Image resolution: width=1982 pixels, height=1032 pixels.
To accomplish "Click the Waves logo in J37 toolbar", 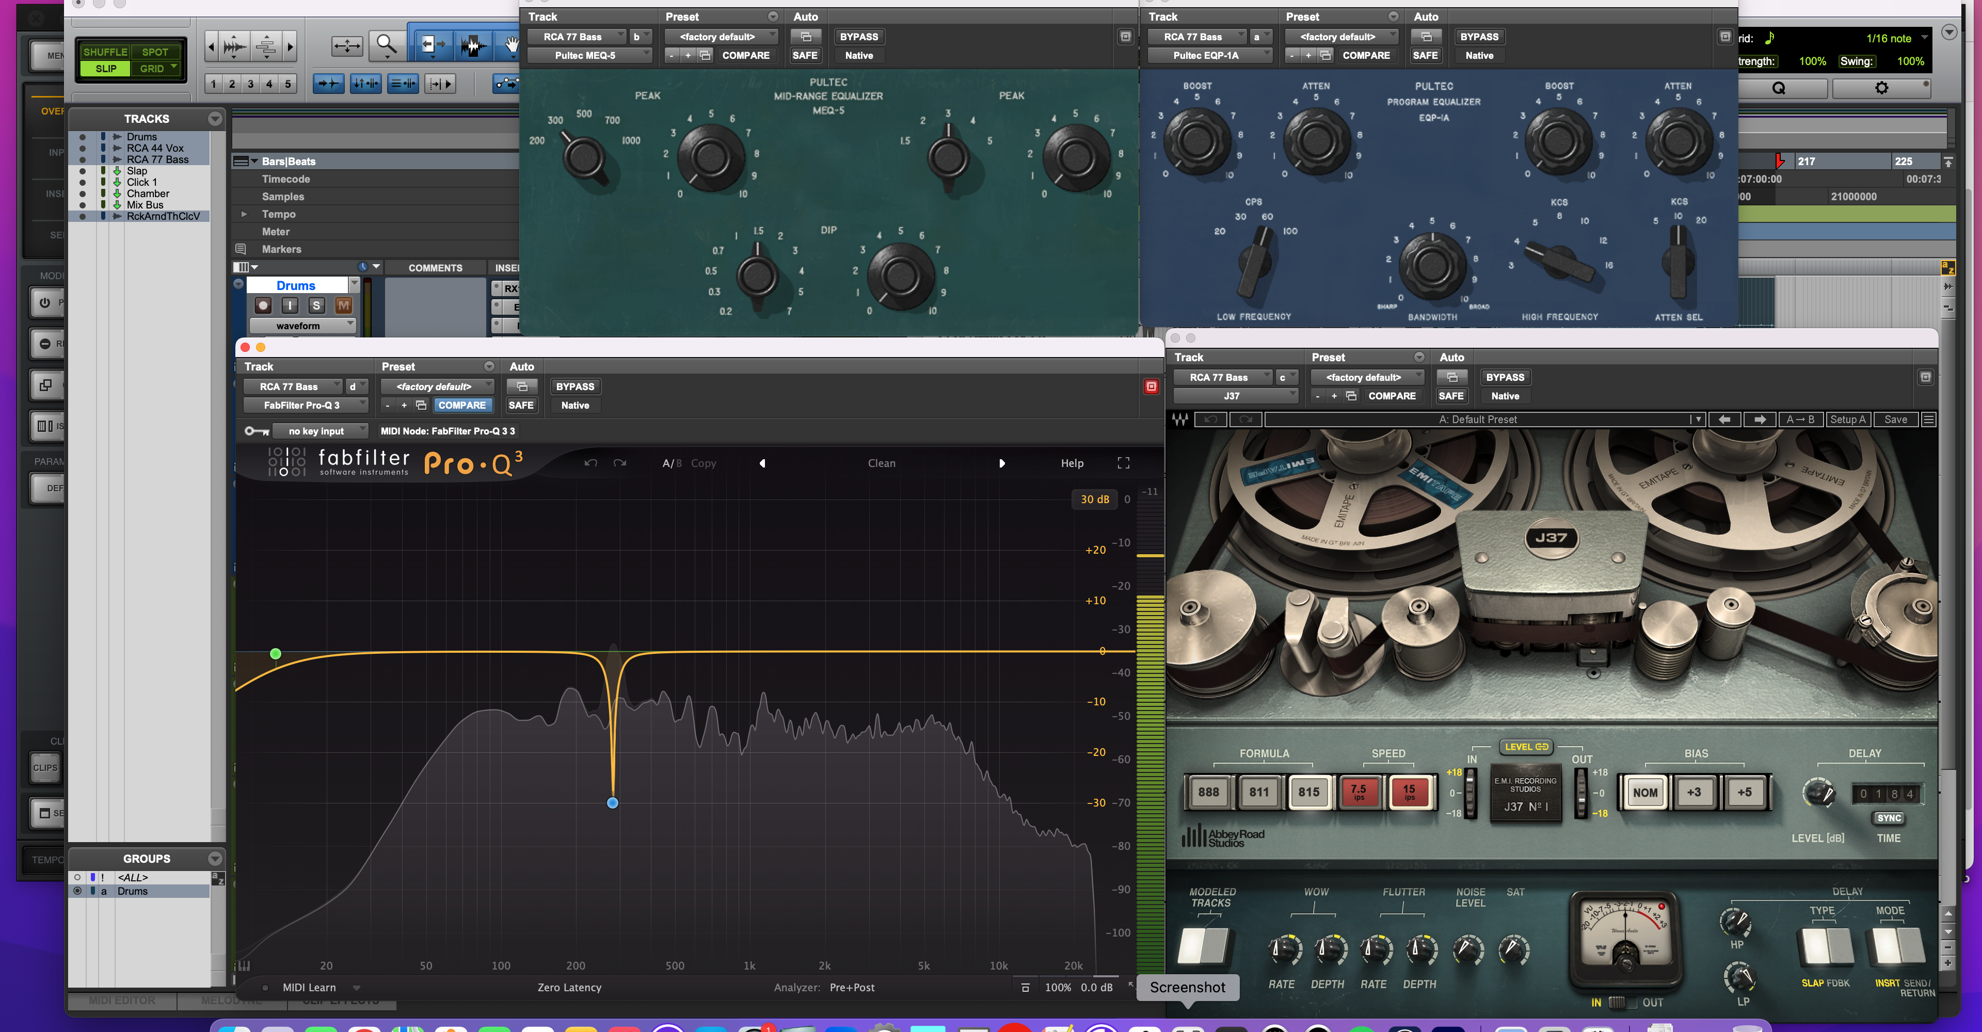I will (x=1180, y=420).
